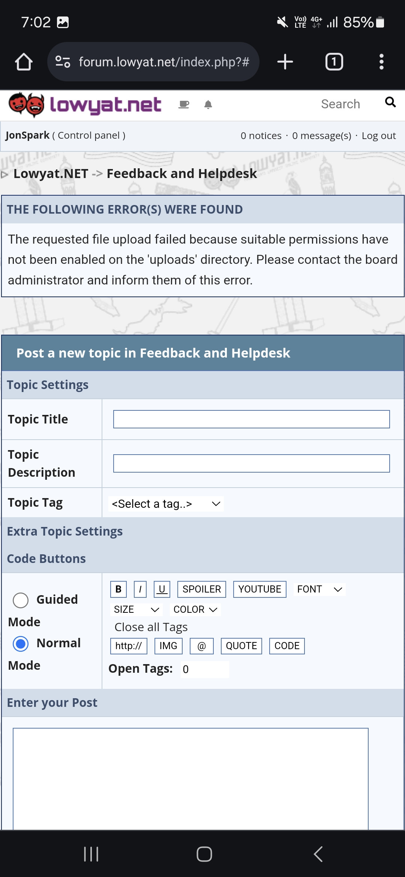Open the FONT dropdown
The width and height of the screenshot is (405, 877).
click(319, 589)
